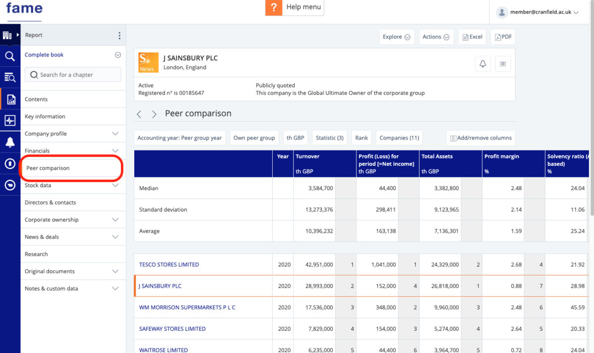Expand the Financials chapter
Screen dimensions: 594x353
click(x=73, y=151)
